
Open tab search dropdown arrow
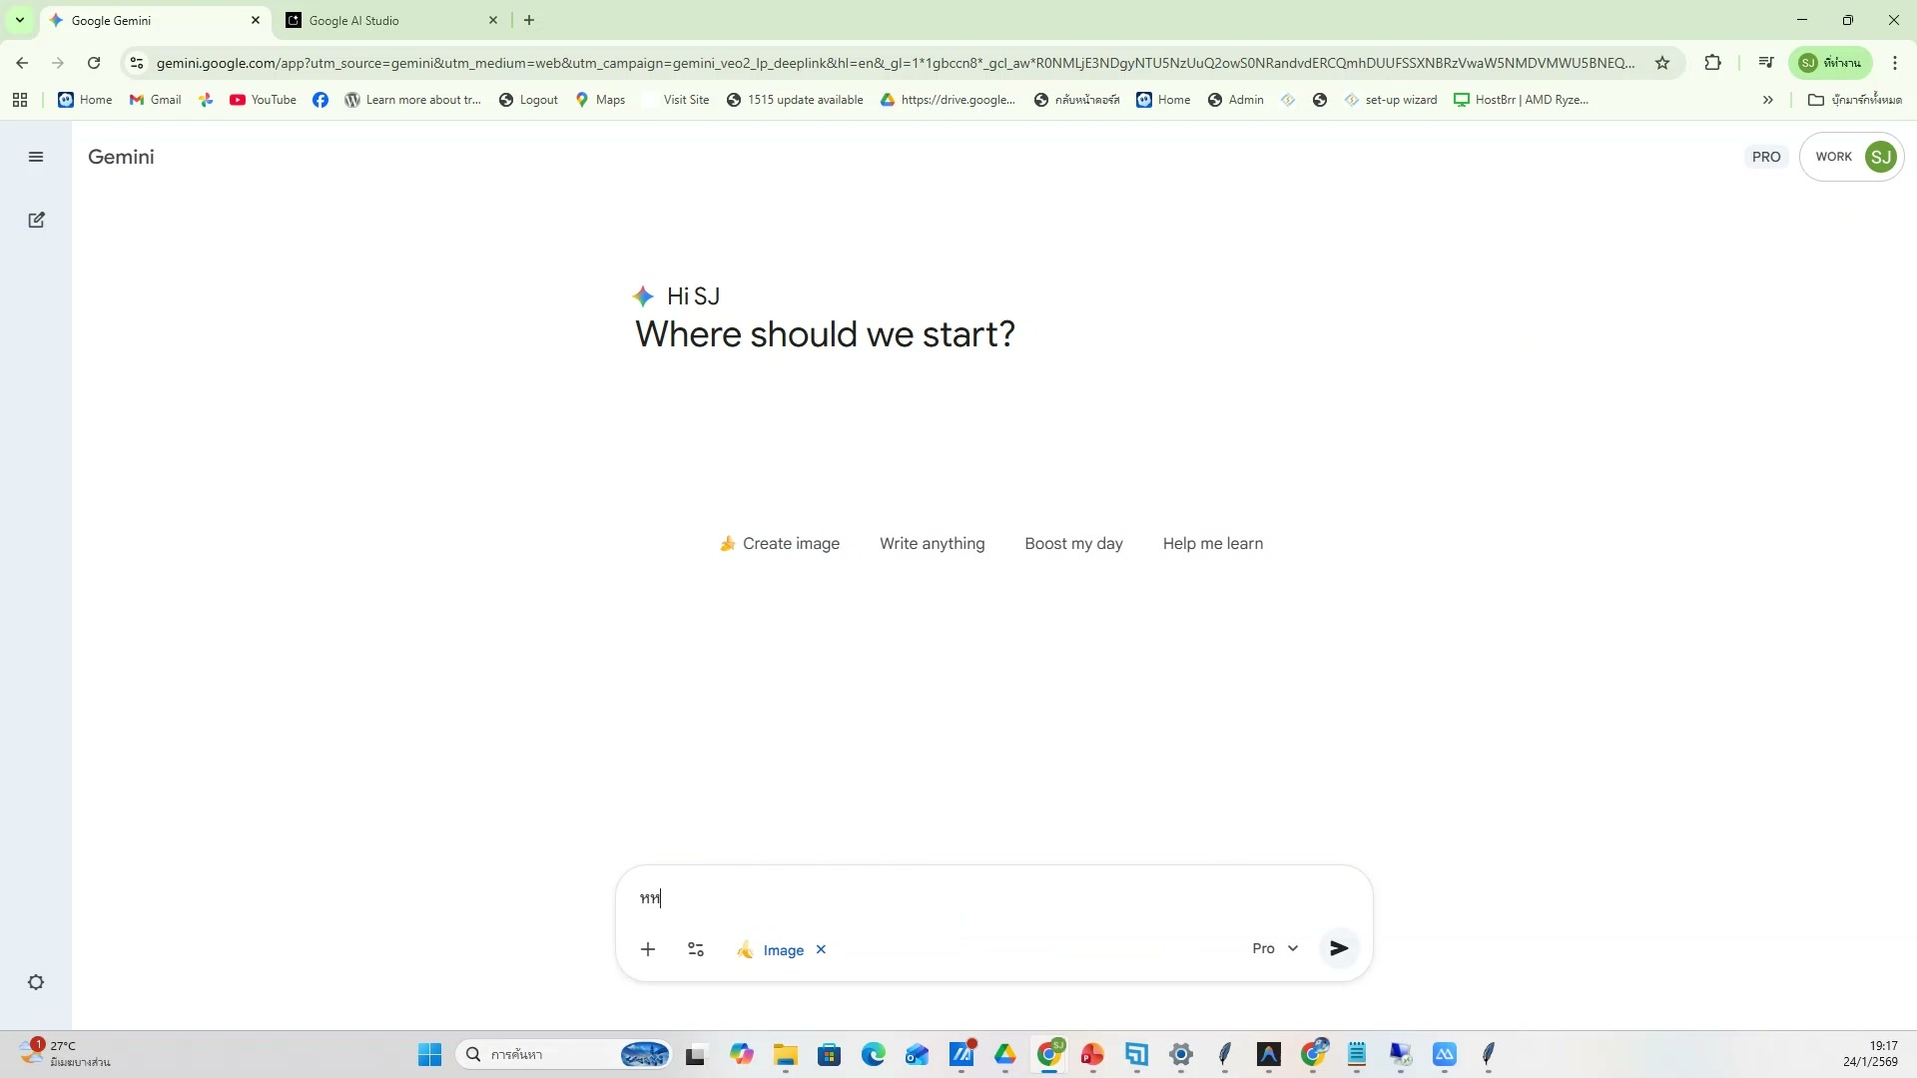pos(19,20)
